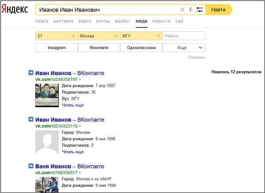Select text Дата рождения: 9 мая 1996
Screen dimensions: 265x193
[x=89, y=185]
